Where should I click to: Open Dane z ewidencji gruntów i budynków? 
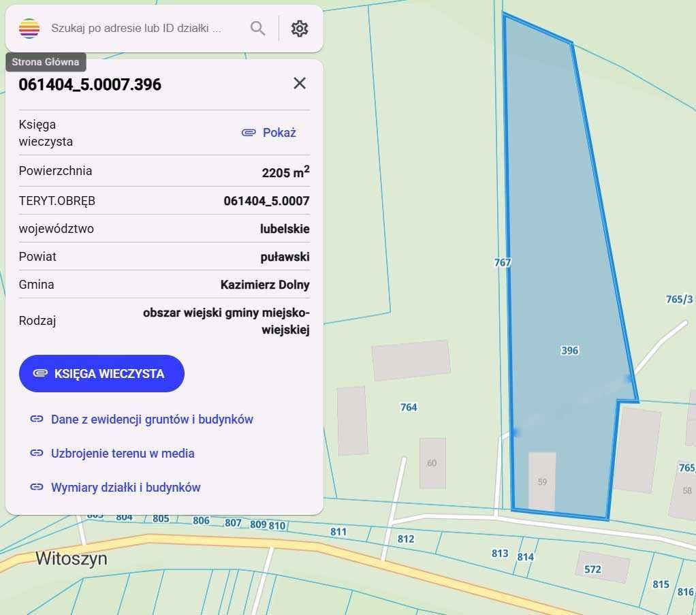click(x=151, y=419)
